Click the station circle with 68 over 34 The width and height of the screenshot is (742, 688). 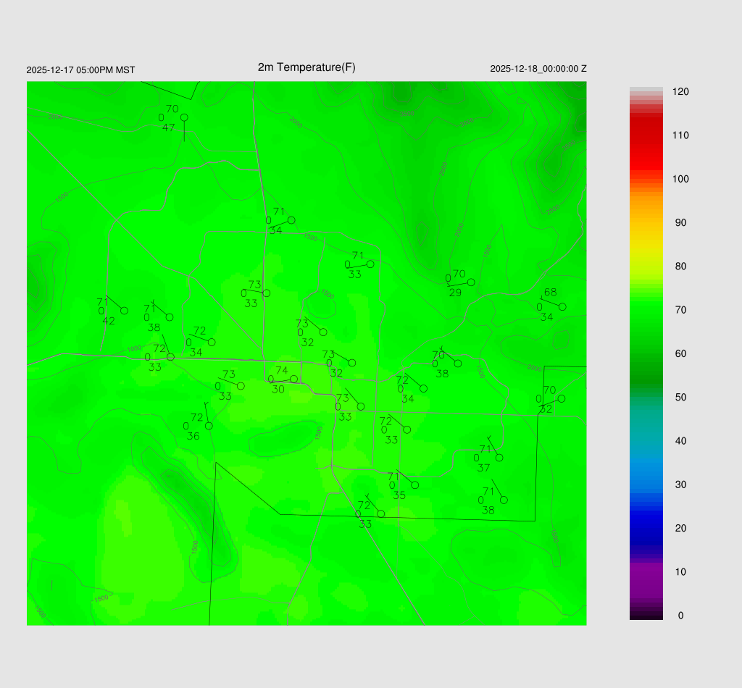562,307
